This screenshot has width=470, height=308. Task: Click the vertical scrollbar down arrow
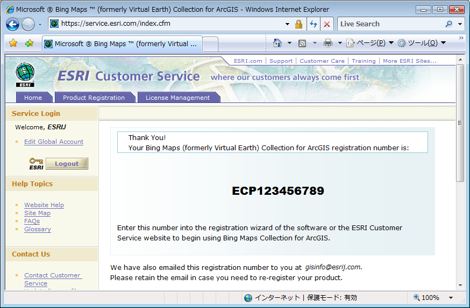coord(460,285)
